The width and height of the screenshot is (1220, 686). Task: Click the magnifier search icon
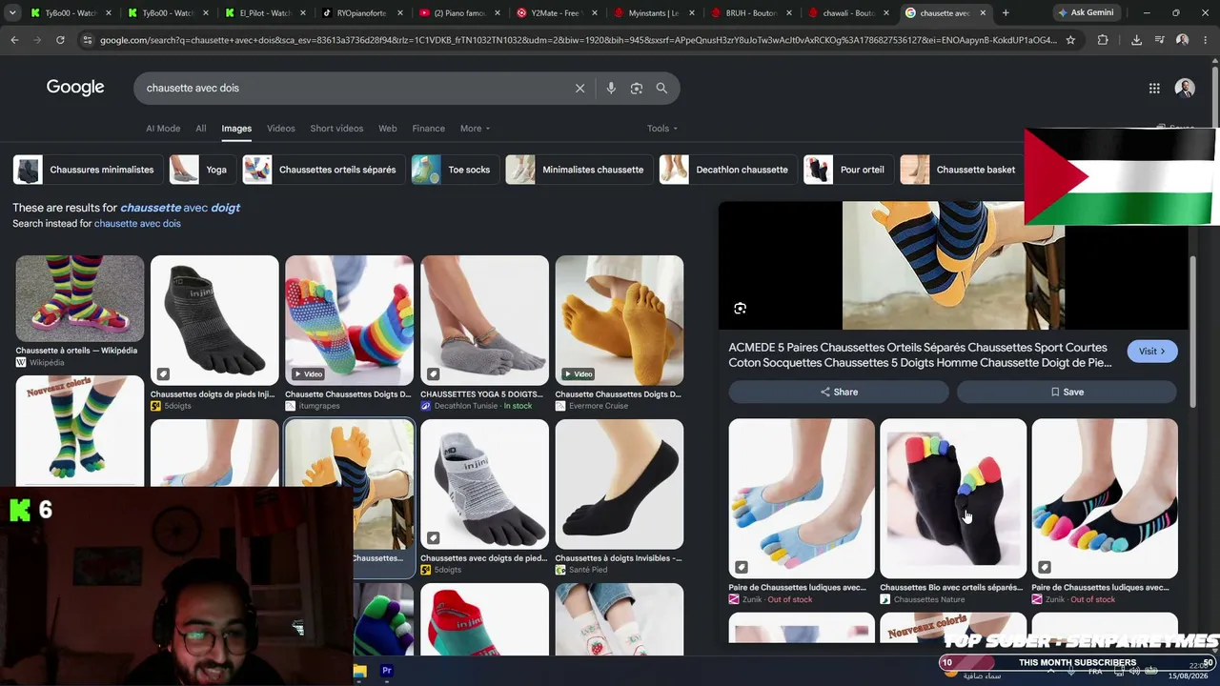(x=661, y=88)
